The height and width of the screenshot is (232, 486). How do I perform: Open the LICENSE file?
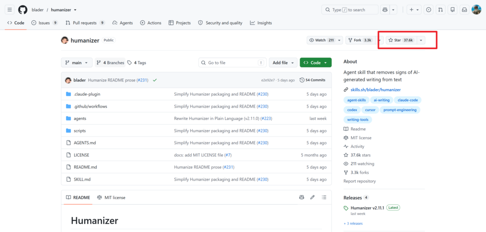coord(81,155)
